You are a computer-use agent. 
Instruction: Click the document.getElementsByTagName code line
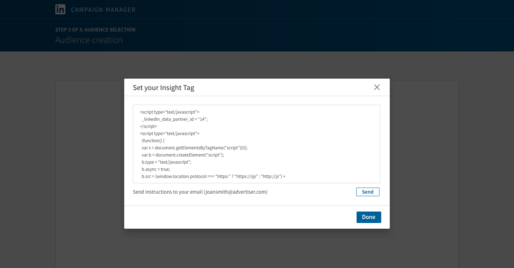[194, 148]
